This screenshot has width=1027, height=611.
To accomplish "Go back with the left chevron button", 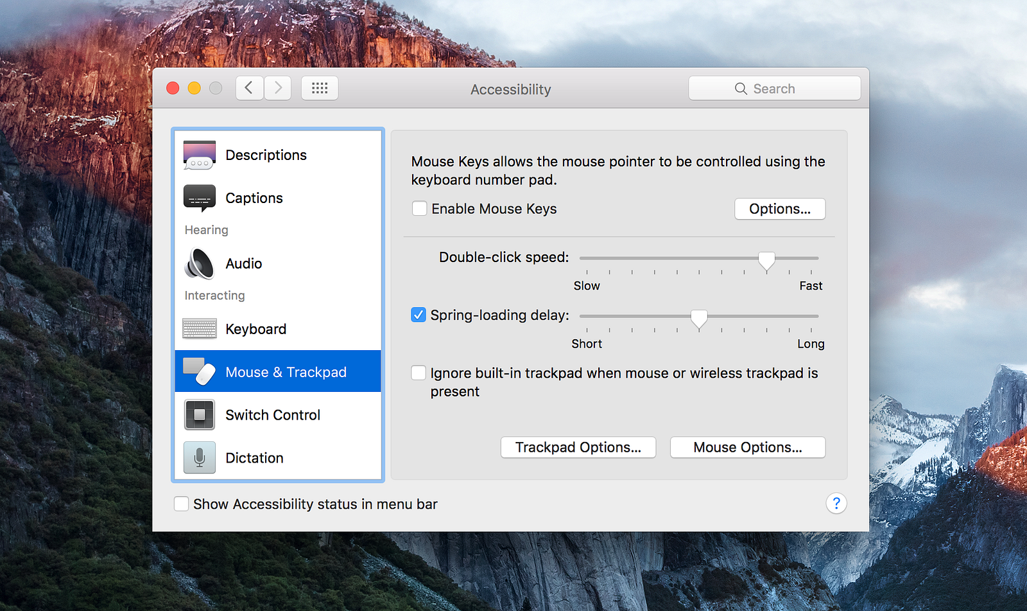I will pos(249,88).
